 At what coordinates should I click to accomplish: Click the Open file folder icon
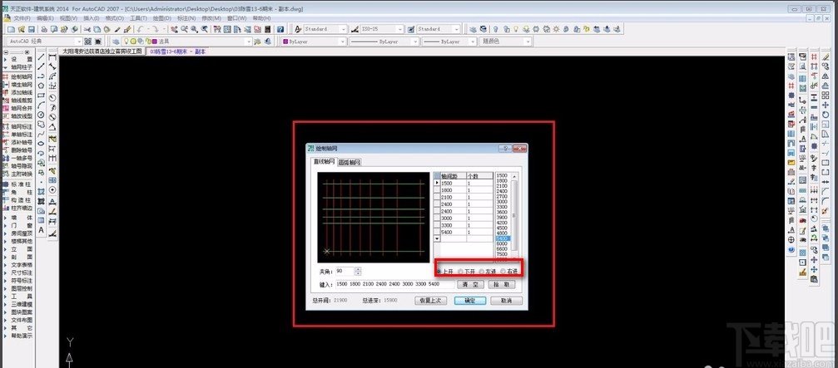point(22,29)
